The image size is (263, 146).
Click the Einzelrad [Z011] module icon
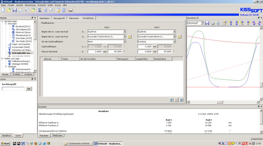13,26
